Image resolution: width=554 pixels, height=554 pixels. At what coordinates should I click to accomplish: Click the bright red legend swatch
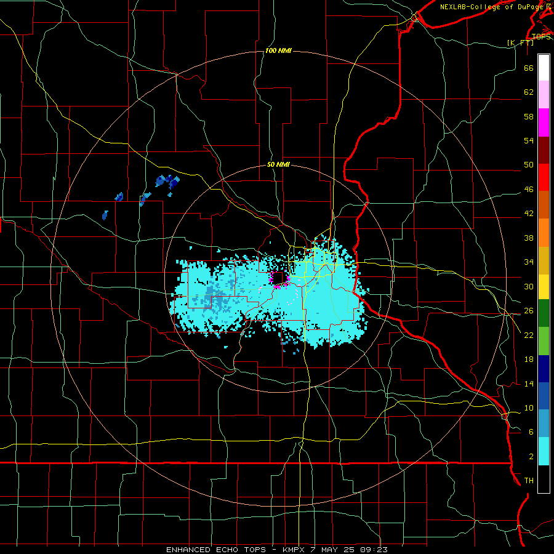click(544, 177)
